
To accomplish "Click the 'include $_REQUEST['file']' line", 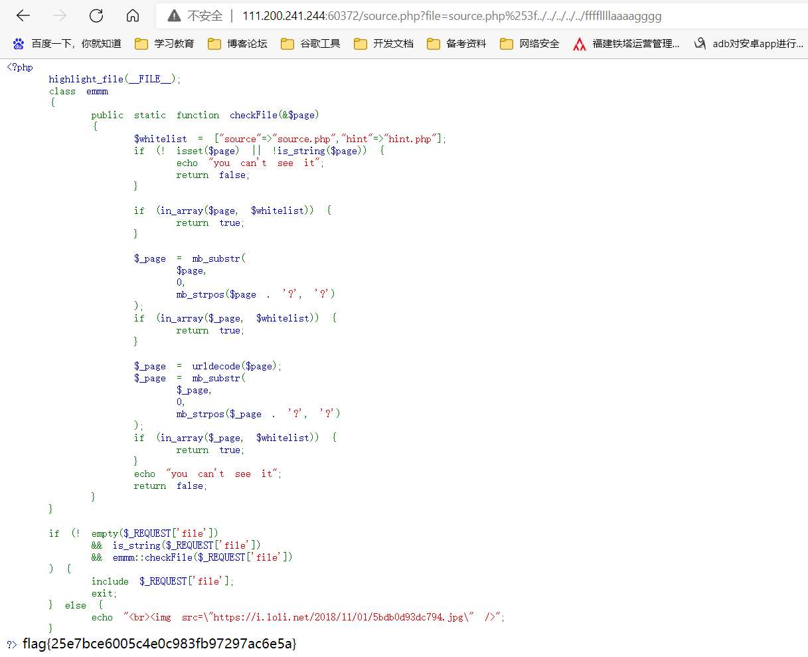I will pyautogui.click(x=163, y=581).
